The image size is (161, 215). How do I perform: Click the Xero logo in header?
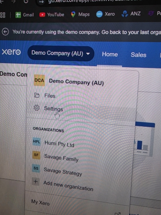[11, 52]
